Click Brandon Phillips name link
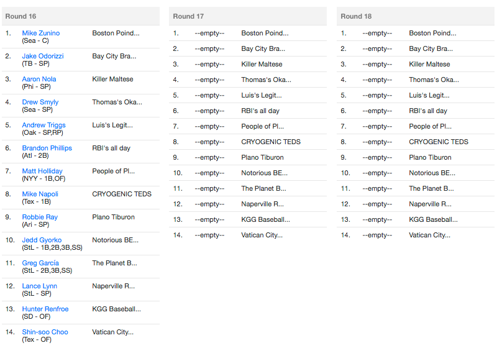The height and width of the screenshot is (348, 497). [x=47, y=148]
